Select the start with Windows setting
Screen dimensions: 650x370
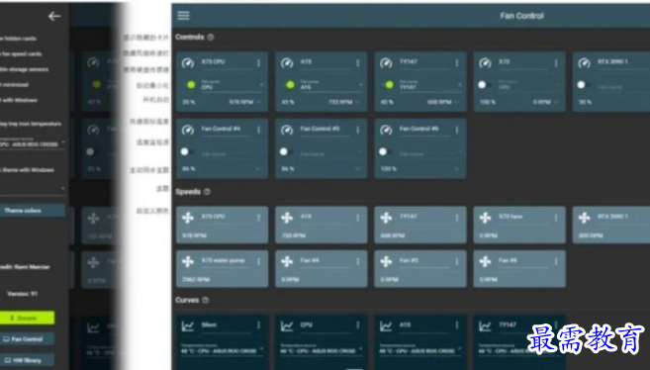pos(19,100)
